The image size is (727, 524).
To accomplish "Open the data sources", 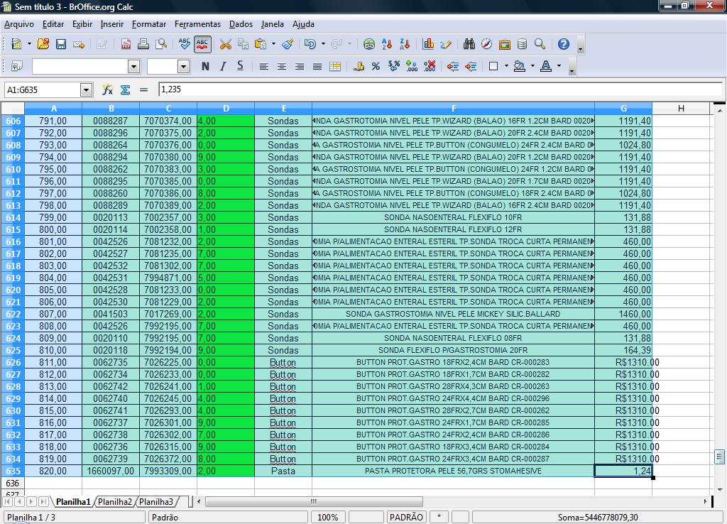I will point(522,44).
